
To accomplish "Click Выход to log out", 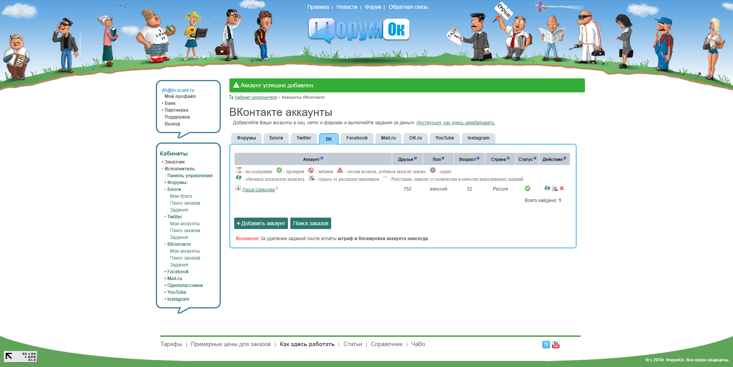I will pos(172,124).
